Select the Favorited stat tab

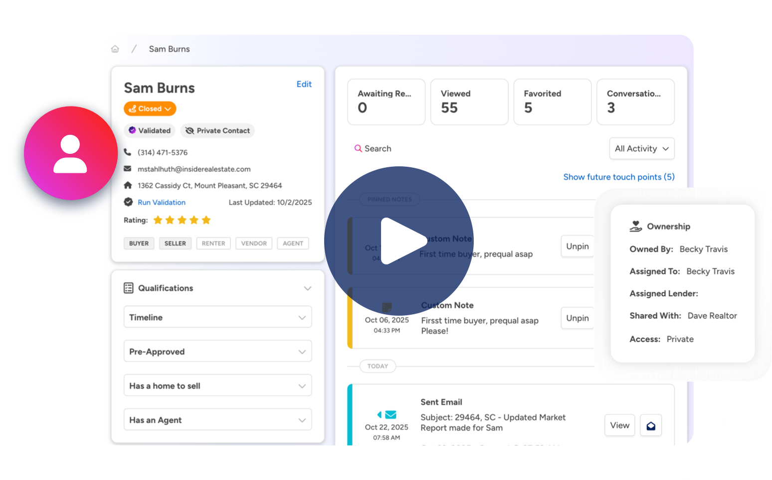(552, 102)
